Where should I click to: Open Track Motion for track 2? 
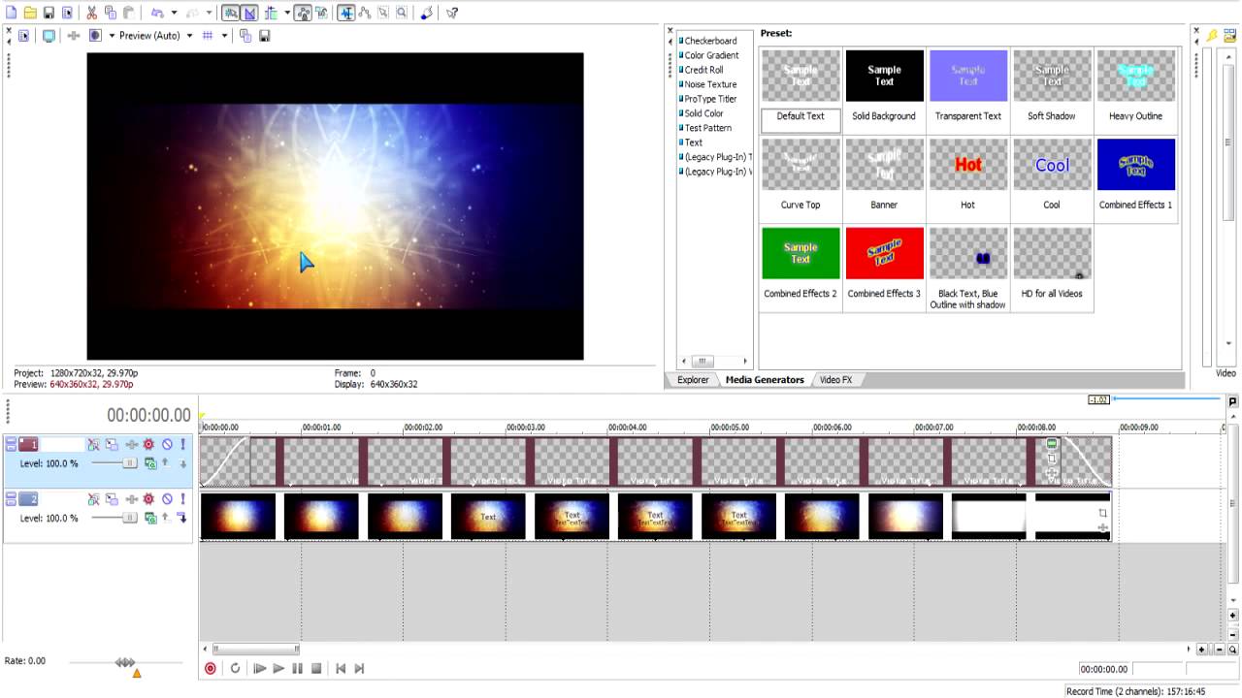113,499
